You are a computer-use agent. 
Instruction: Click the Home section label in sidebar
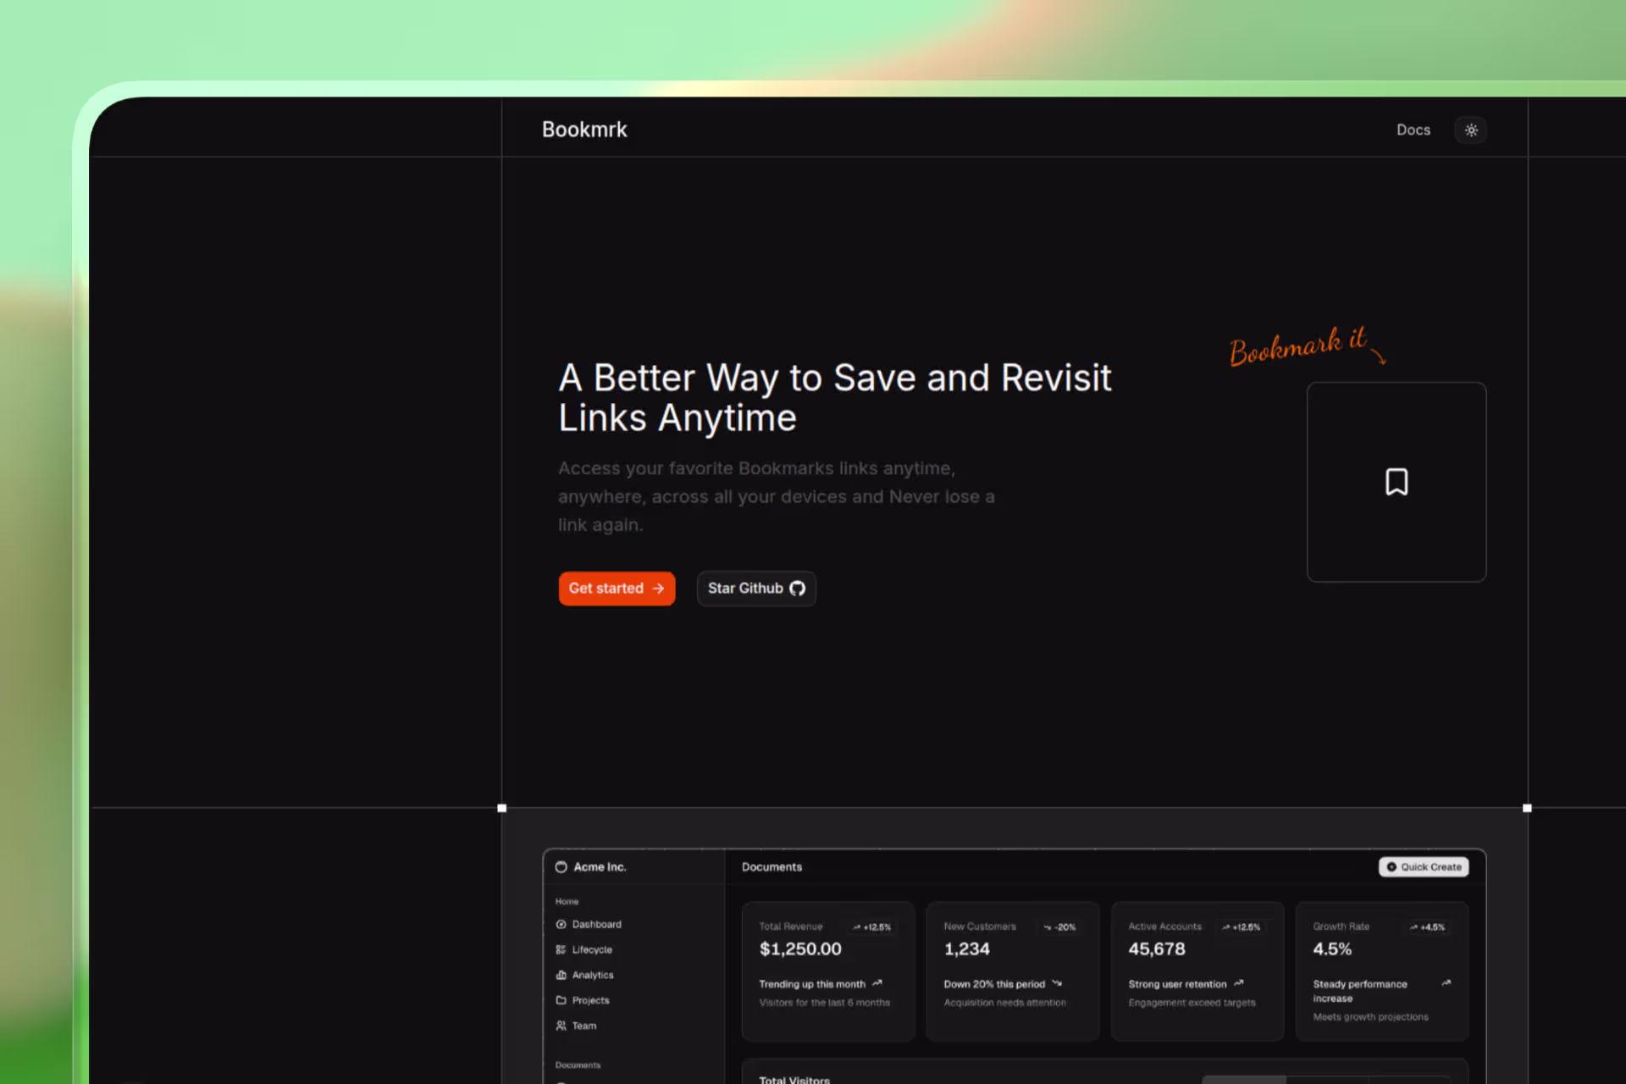point(567,902)
